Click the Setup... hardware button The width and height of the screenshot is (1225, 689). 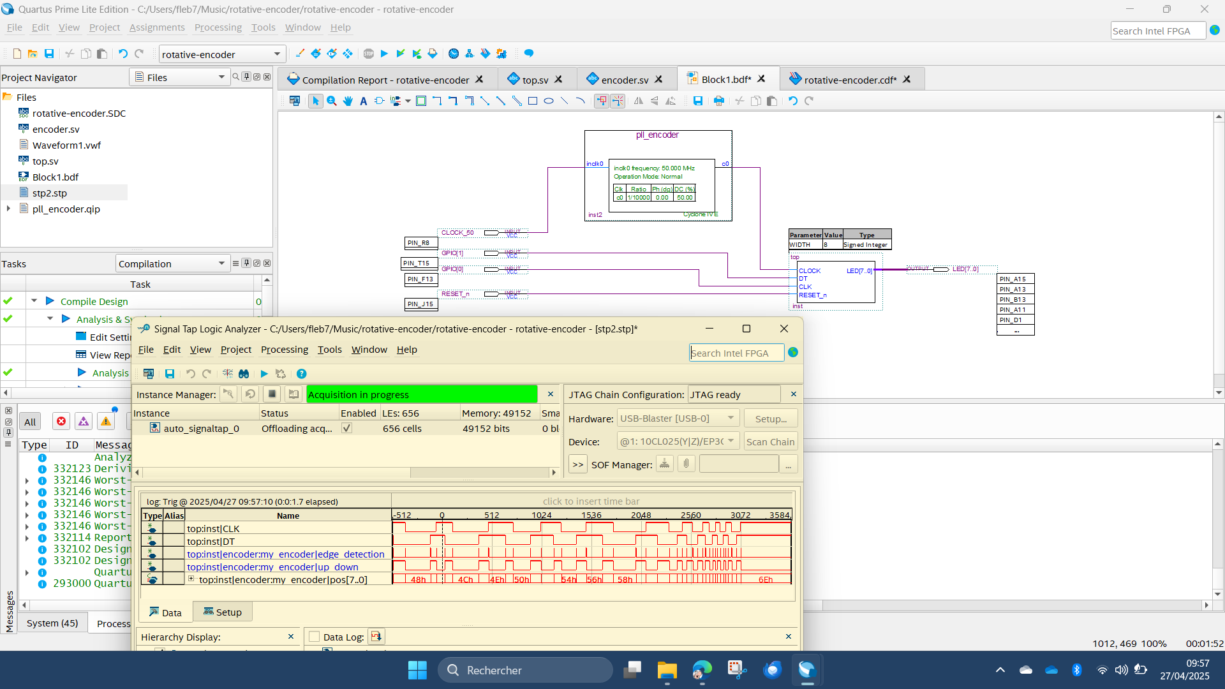[771, 419]
